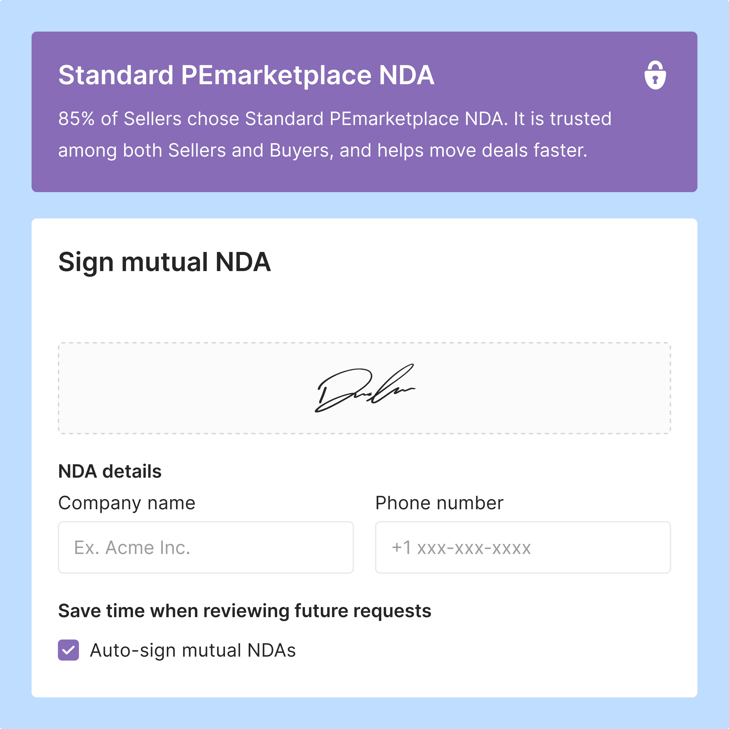Click the "Standard PEmarketplace NDA" banner title
The height and width of the screenshot is (729, 729).
pos(246,75)
